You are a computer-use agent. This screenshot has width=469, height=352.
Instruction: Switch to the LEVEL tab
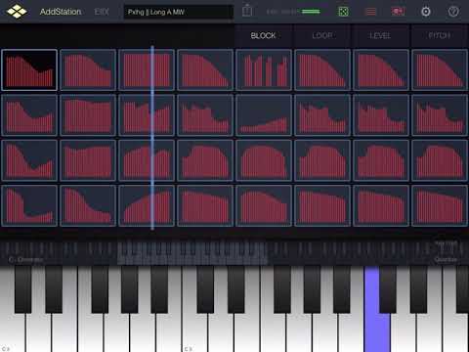pyautogui.click(x=380, y=35)
